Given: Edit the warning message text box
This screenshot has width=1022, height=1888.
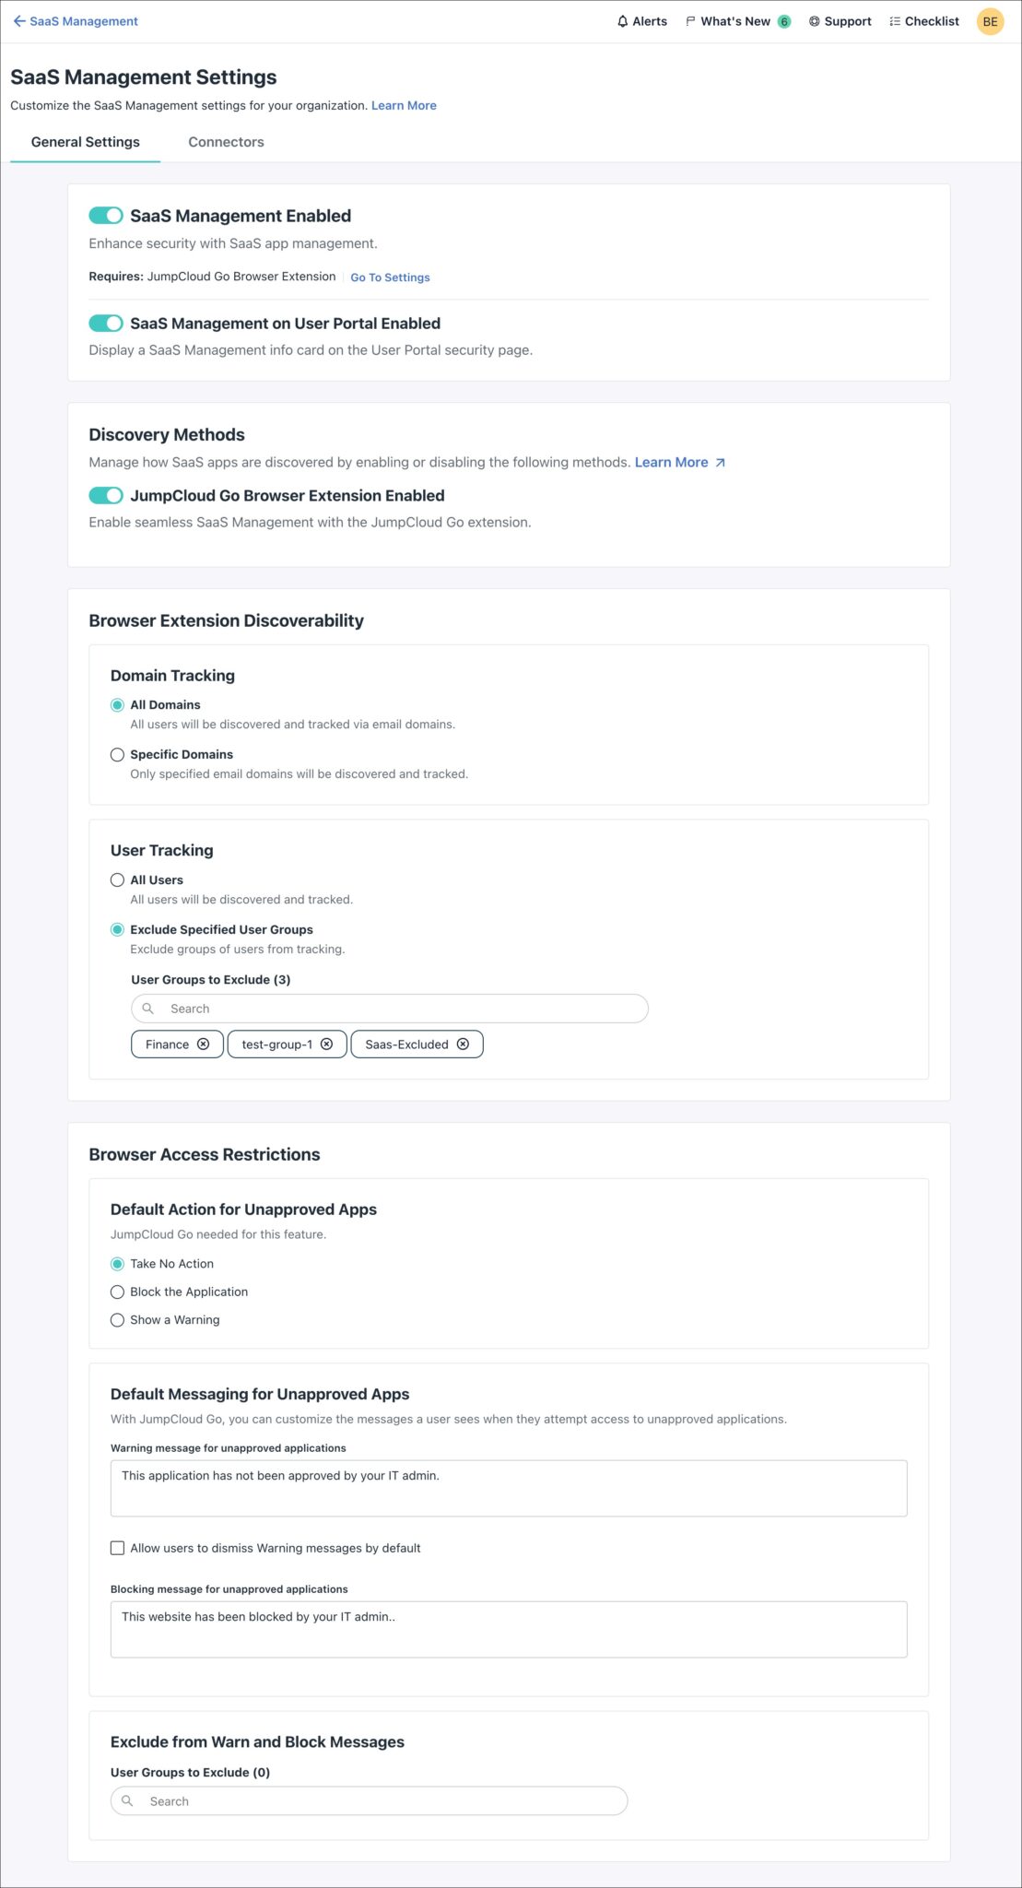Looking at the screenshot, I should click(x=508, y=1487).
